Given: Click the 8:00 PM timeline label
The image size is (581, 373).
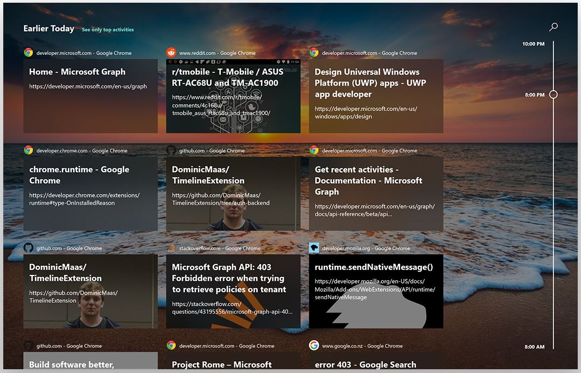Looking at the screenshot, I should pyautogui.click(x=534, y=94).
